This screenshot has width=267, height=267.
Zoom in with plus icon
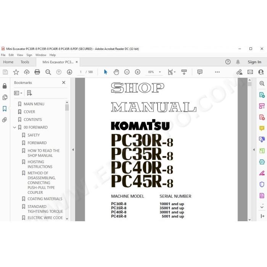[x=138, y=72]
